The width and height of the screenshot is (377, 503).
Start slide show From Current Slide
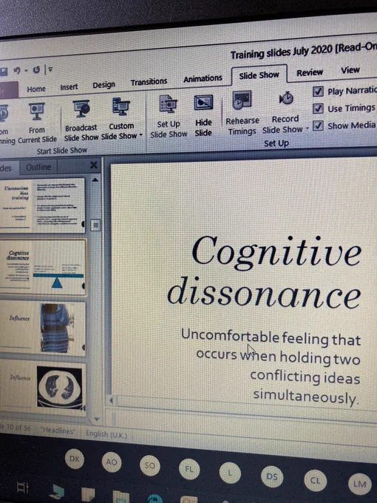point(37,123)
